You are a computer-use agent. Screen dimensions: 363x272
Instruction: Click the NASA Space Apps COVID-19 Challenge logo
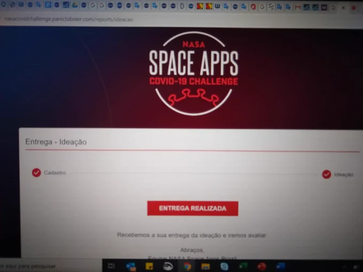[194, 73]
